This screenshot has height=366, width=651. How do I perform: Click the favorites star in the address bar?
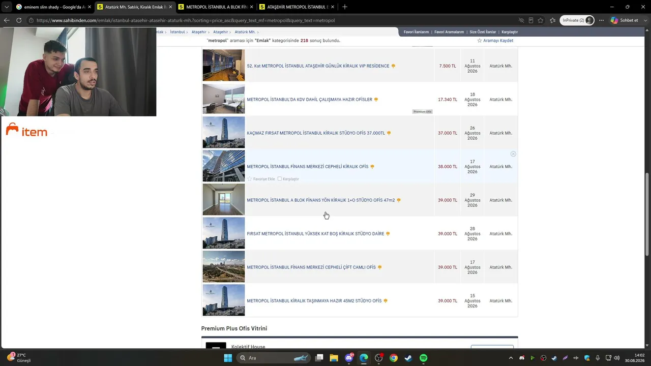[x=541, y=20]
